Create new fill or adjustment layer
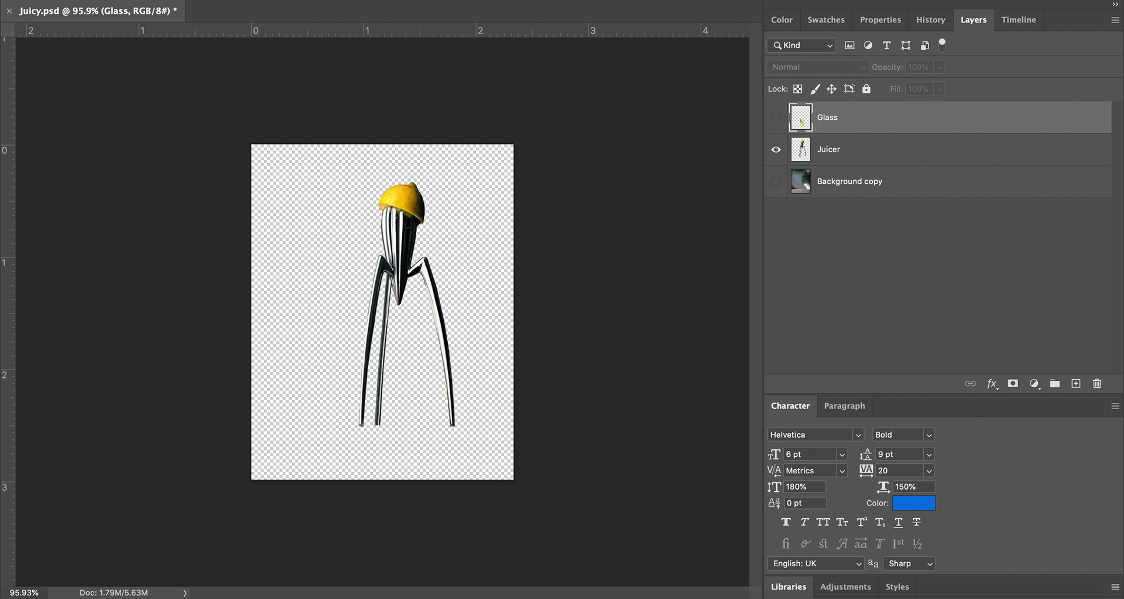This screenshot has height=599, width=1124. (x=1034, y=384)
